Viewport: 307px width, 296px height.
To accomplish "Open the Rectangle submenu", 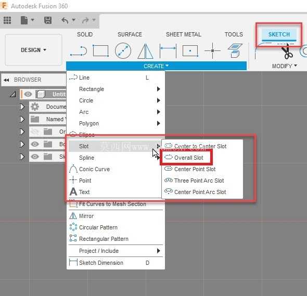I will 116,89.
